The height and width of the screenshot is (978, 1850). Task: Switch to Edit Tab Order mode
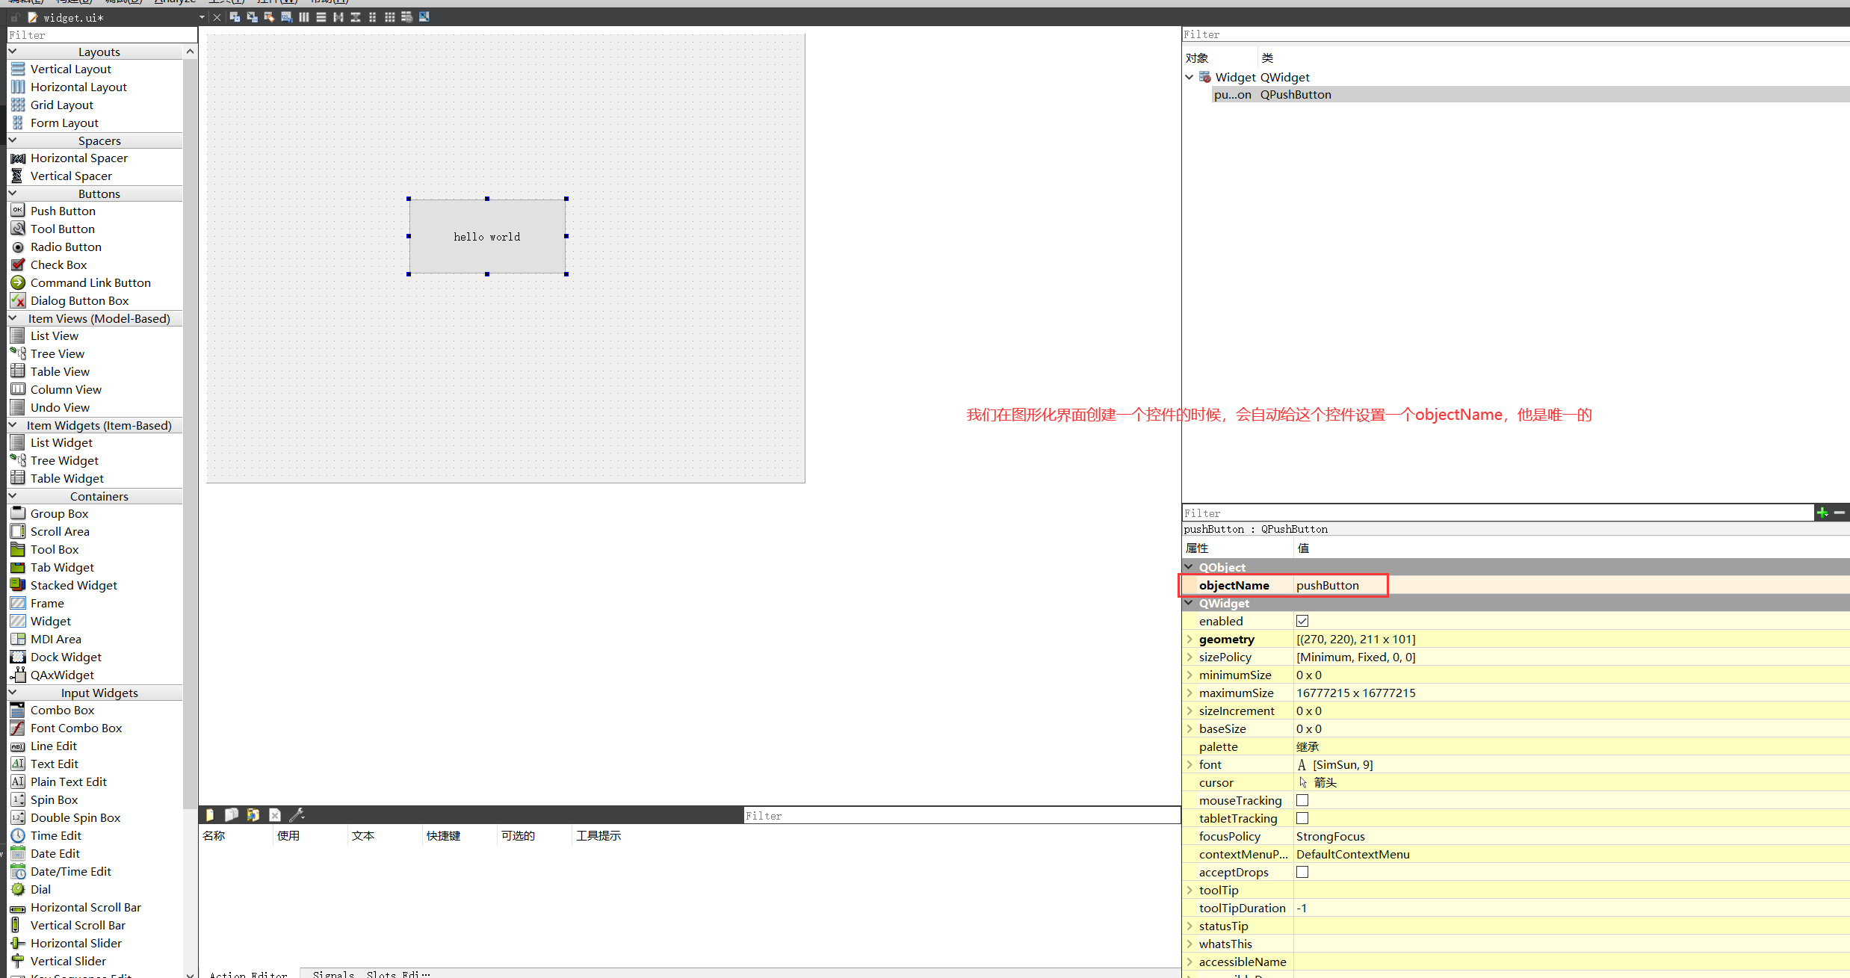(286, 17)
